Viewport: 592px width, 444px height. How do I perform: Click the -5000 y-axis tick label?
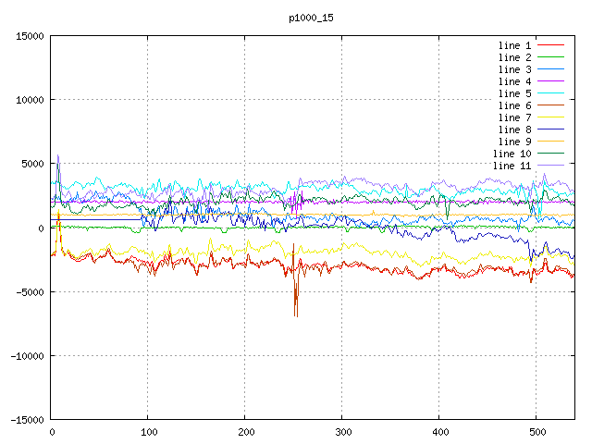30,291
